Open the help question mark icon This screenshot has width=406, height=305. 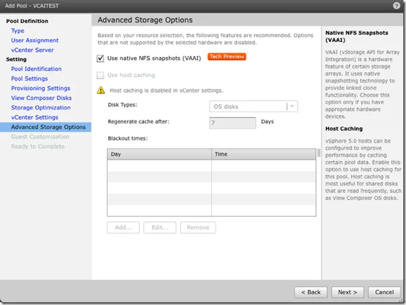coord(396,5)
